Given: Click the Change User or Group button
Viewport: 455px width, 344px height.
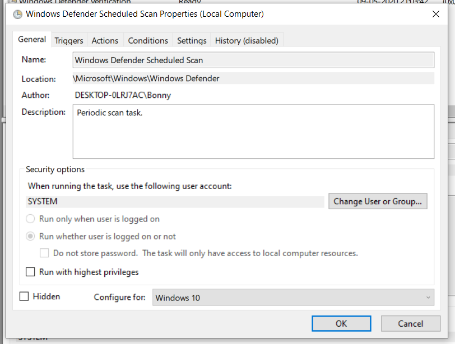Looking at the screenshot, I should coord(378,201).
